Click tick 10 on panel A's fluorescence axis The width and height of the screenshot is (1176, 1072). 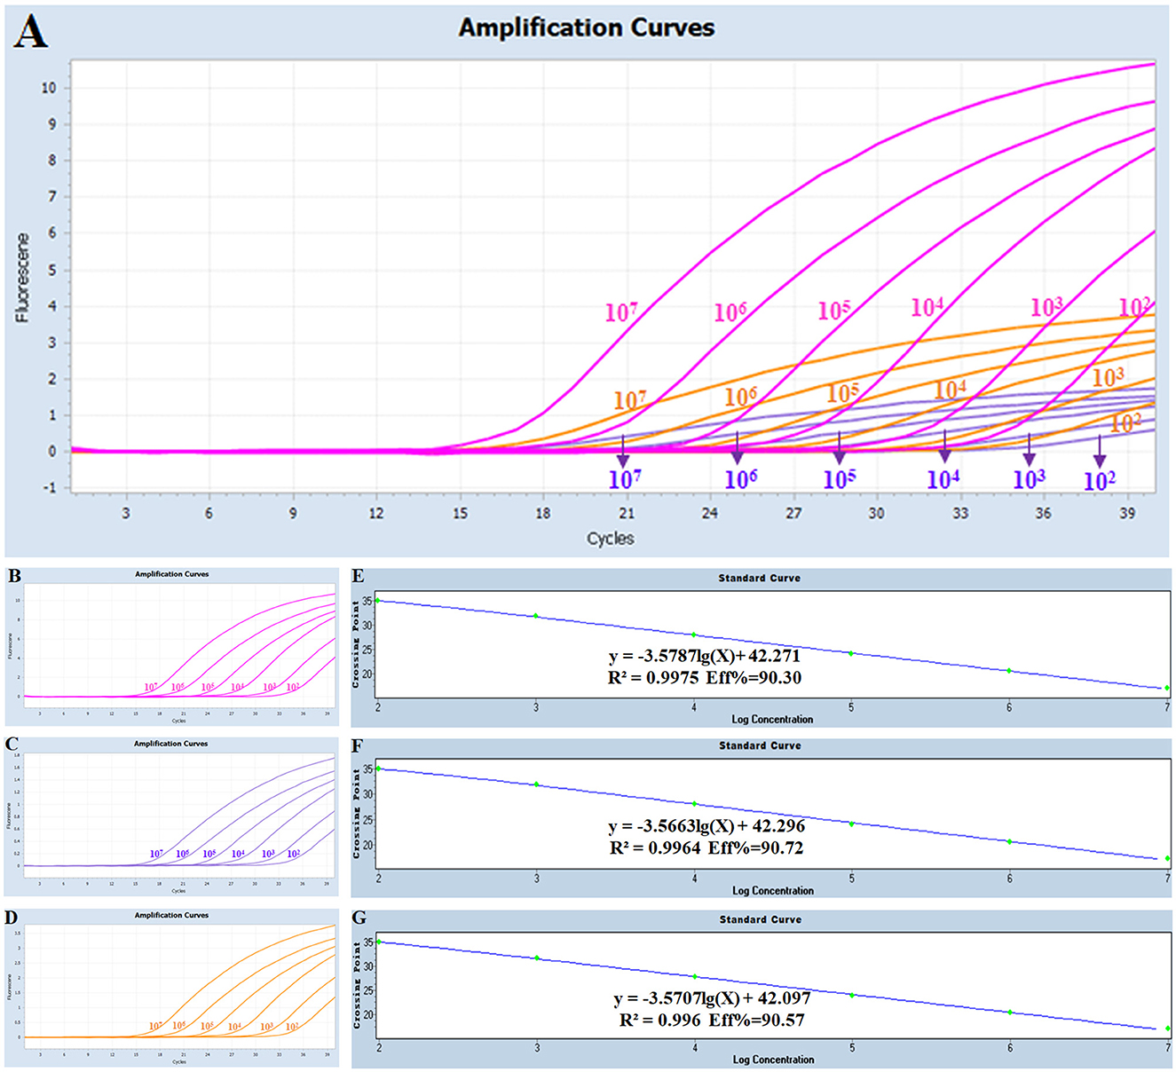pos(48,88)
